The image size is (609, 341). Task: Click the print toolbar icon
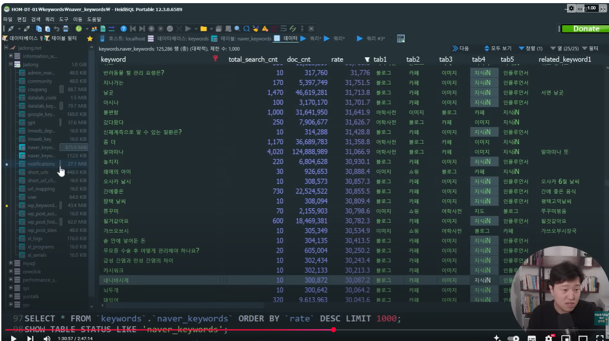pos(65,29)
